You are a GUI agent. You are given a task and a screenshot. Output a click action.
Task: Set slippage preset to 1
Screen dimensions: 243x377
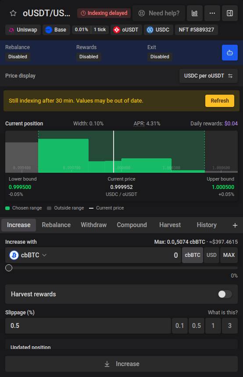pyautogui.click(x=213, y=326)
